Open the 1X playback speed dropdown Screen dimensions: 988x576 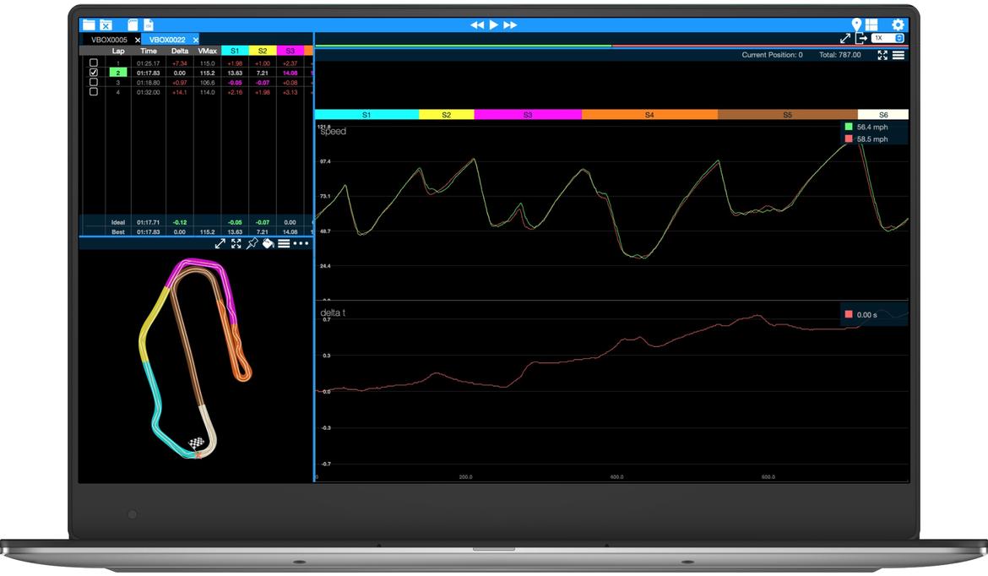click(x=888, y=38)
